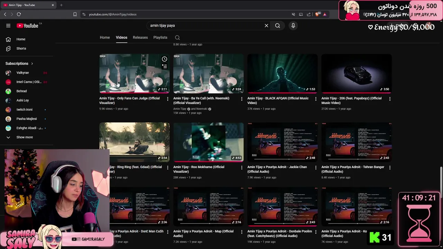Play Roo Mokhame thumbnail with 4:53 duration

point(208,142)
